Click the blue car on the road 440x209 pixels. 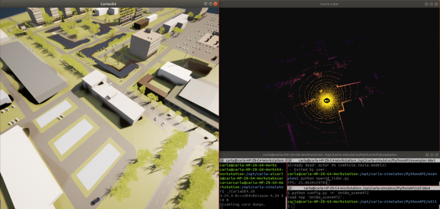click(96, 201)
